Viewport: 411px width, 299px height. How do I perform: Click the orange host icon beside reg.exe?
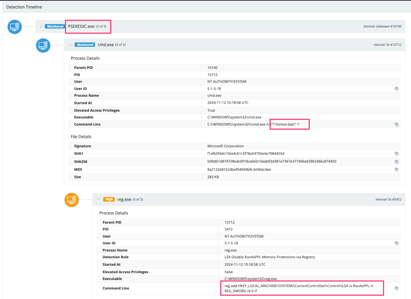[72, 200]
